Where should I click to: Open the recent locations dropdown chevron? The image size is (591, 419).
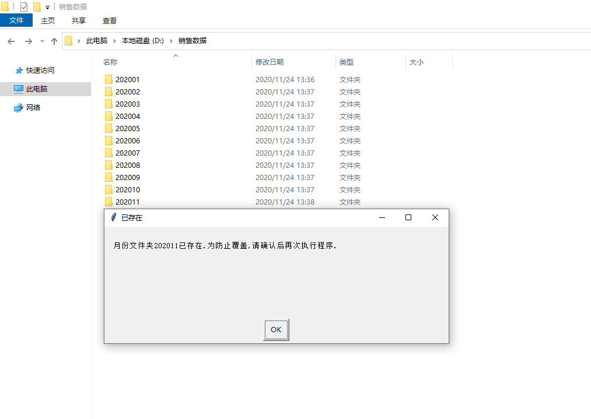(42, 41)
